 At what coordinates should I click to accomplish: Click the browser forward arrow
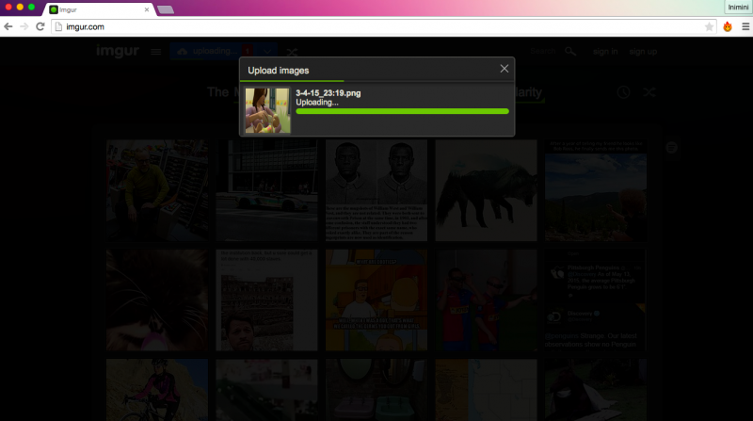[24, 27]
